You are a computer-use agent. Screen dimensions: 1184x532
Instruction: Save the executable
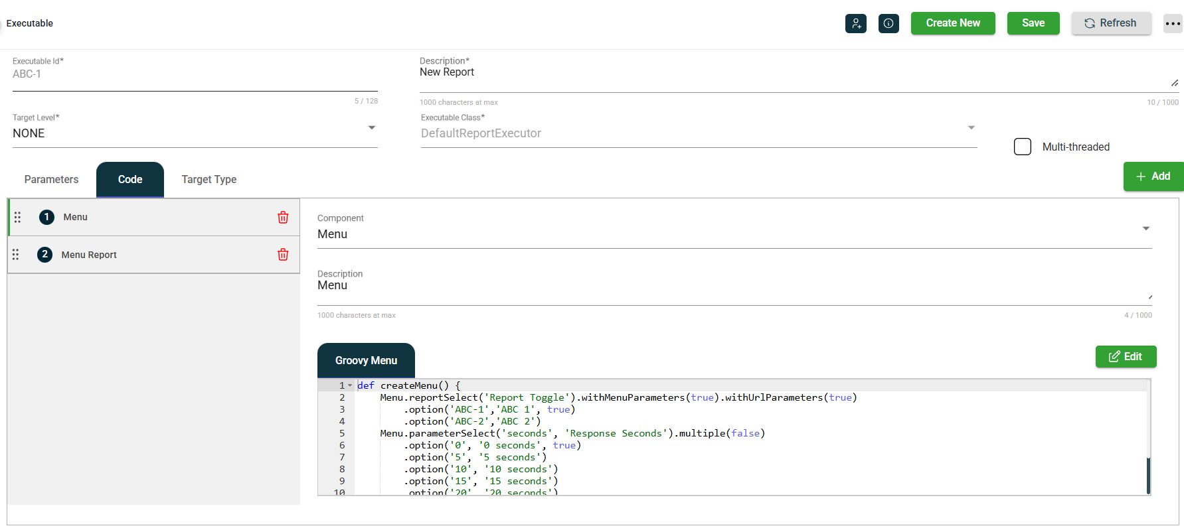[x=1033, y=23]
